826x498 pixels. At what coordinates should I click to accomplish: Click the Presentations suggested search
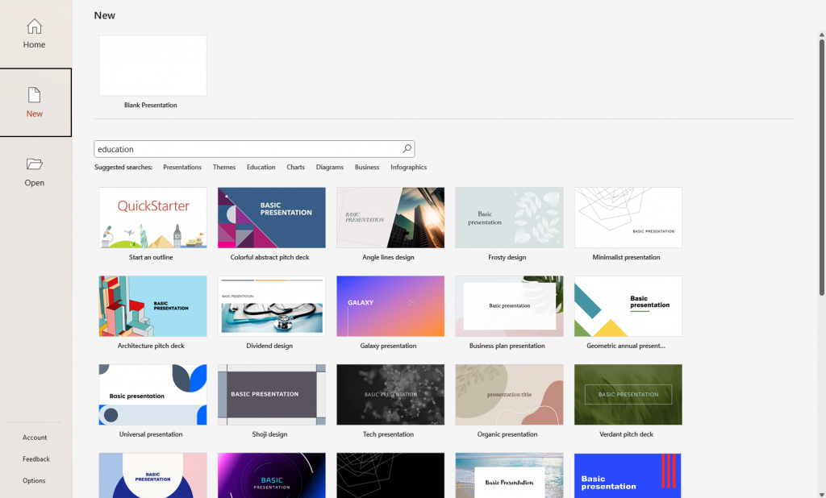tap(182, 168)
